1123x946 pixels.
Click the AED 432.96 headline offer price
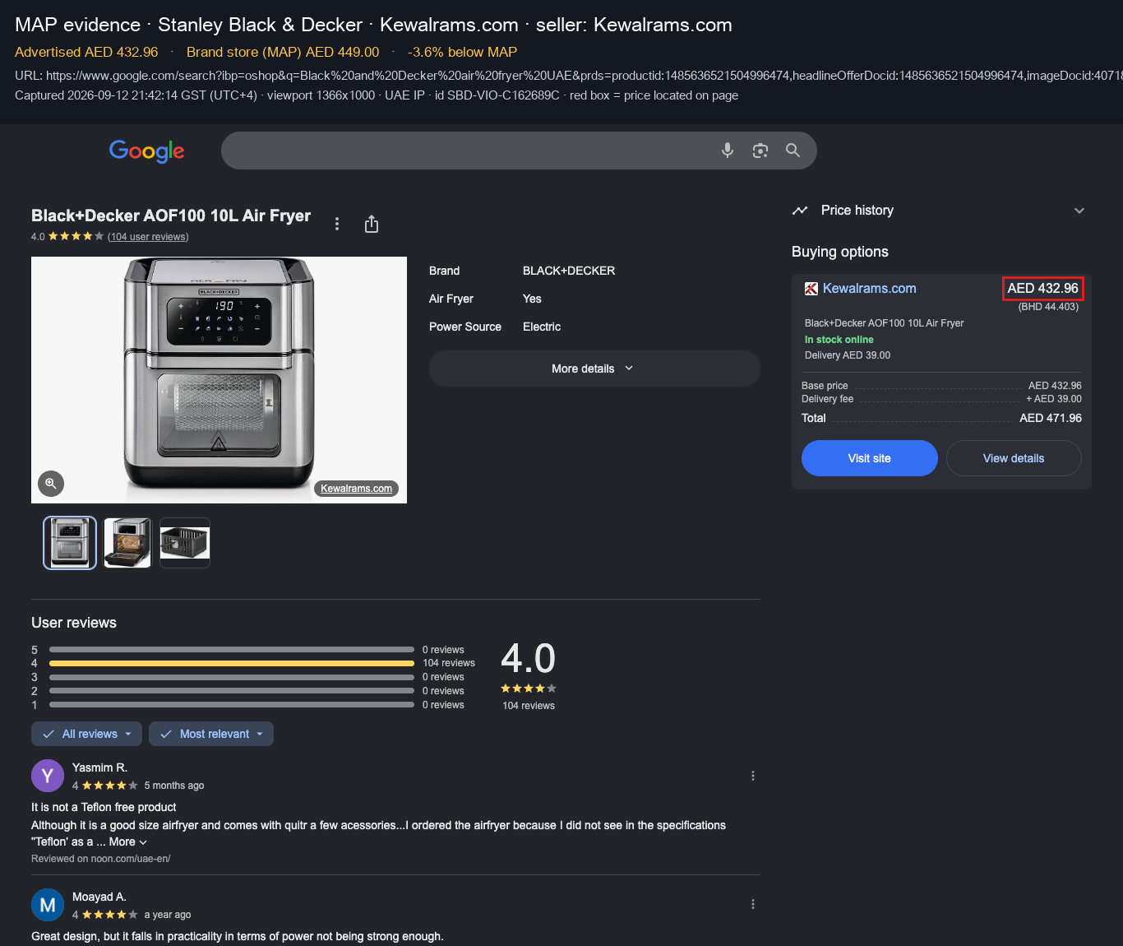(1043, 289)
